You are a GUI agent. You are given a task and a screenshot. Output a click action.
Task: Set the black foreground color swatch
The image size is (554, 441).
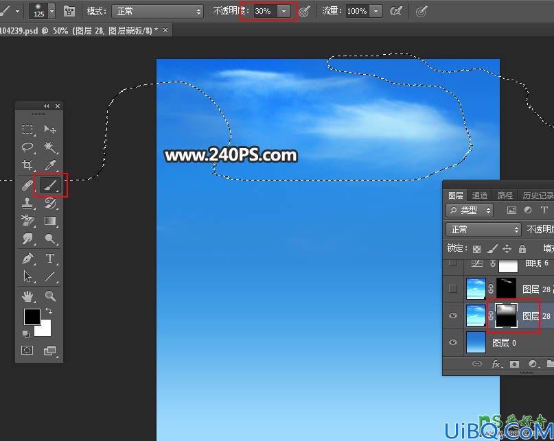pos(32,317)
